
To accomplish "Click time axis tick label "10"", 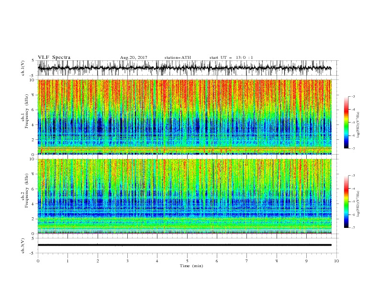I will click(336, 261).
